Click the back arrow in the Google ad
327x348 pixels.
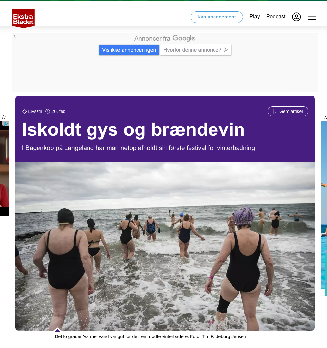[15, 36]
